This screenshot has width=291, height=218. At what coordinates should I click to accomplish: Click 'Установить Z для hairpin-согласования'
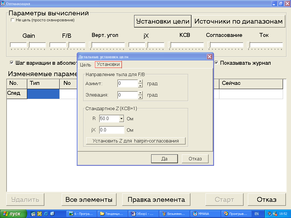tap(136, 141)
